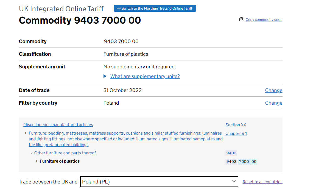Image resolution: width=310 pixels, height=192 pixels.
Task: Click the green-highlighted 00 code segment
Action: pos(254,162)
